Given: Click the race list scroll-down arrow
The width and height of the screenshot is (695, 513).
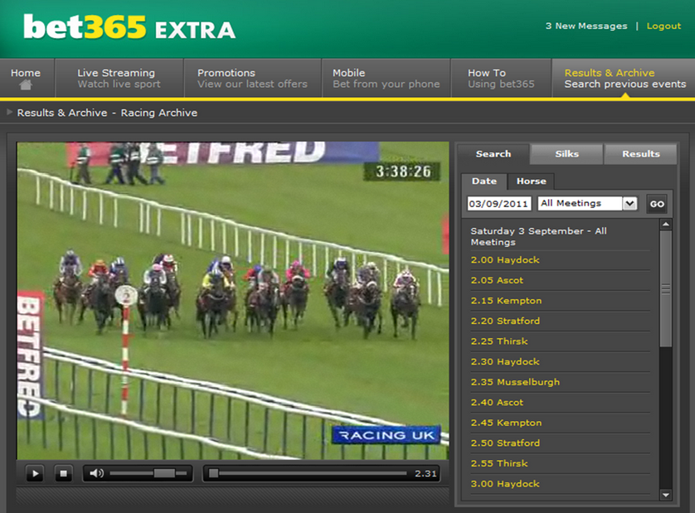Looking at the screenshot, I should (665, 495).
